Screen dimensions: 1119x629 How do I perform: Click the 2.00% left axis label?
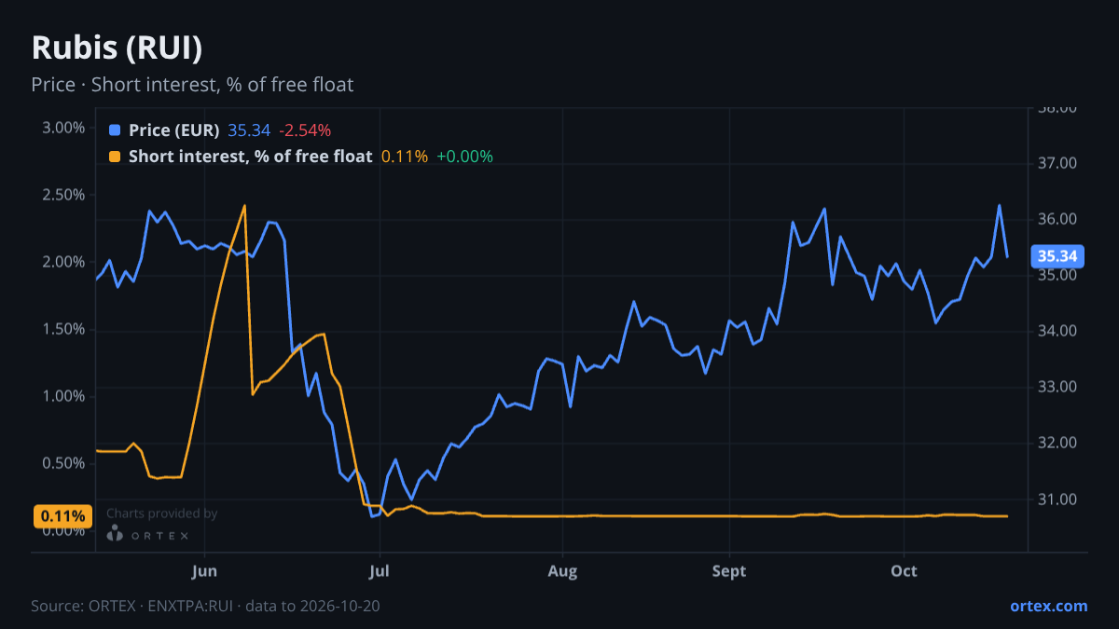coord(63,262)
